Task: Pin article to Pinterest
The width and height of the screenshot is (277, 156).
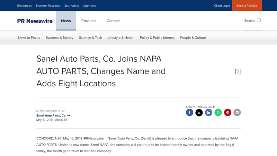Action: point(227,112)
